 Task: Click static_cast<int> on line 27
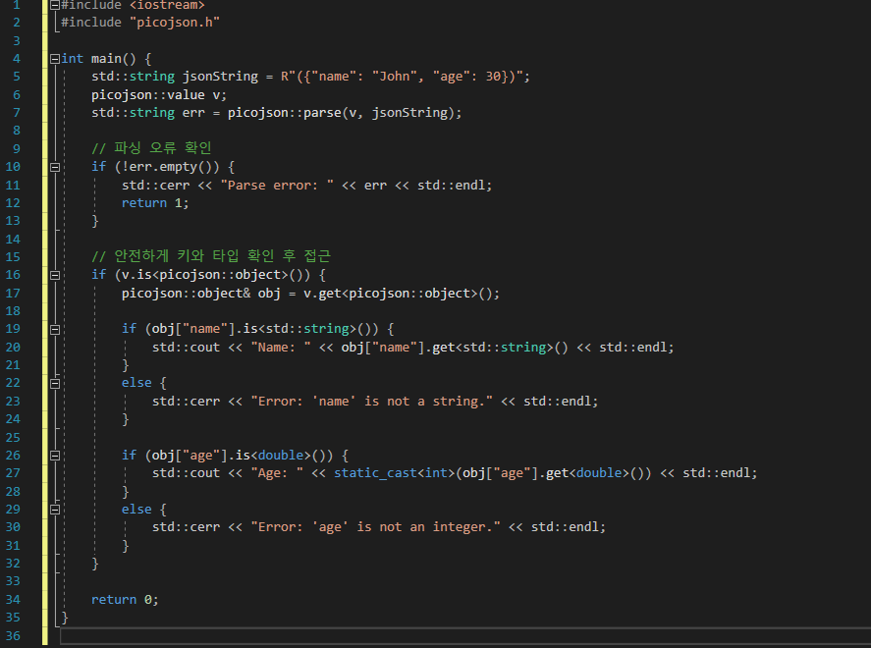(395, 473)
